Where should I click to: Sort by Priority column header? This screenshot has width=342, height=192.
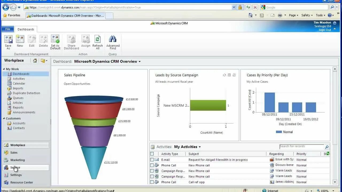[x=301, y=154]
